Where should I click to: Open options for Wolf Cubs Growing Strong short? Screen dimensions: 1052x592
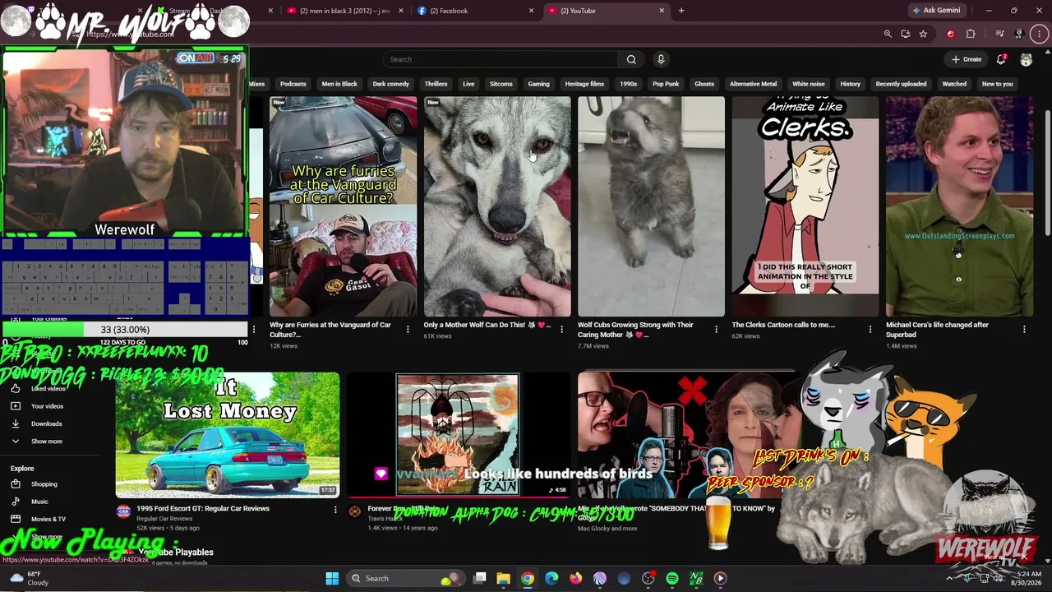tap(716, 329)
